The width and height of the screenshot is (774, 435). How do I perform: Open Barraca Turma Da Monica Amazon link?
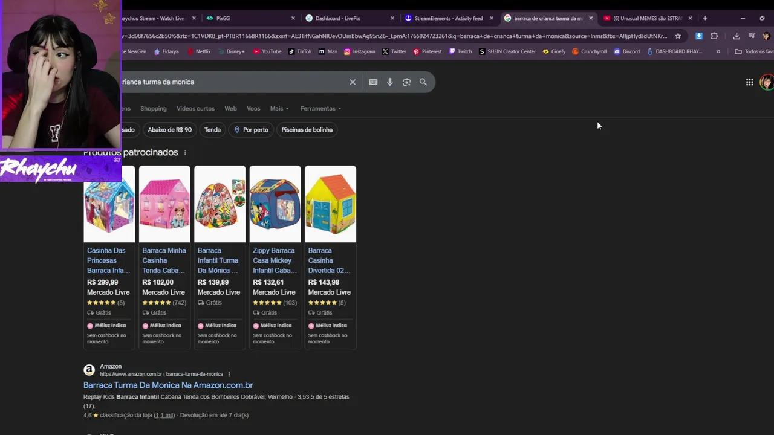click(168, 385)
